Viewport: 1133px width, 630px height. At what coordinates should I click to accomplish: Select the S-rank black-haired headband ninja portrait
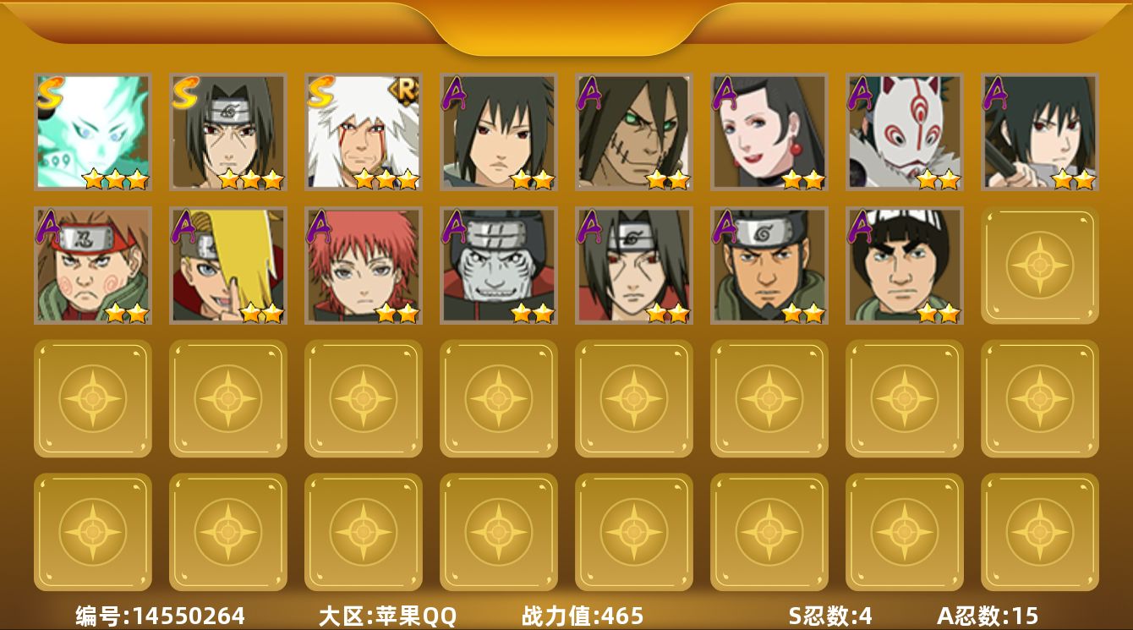[228, 132]
